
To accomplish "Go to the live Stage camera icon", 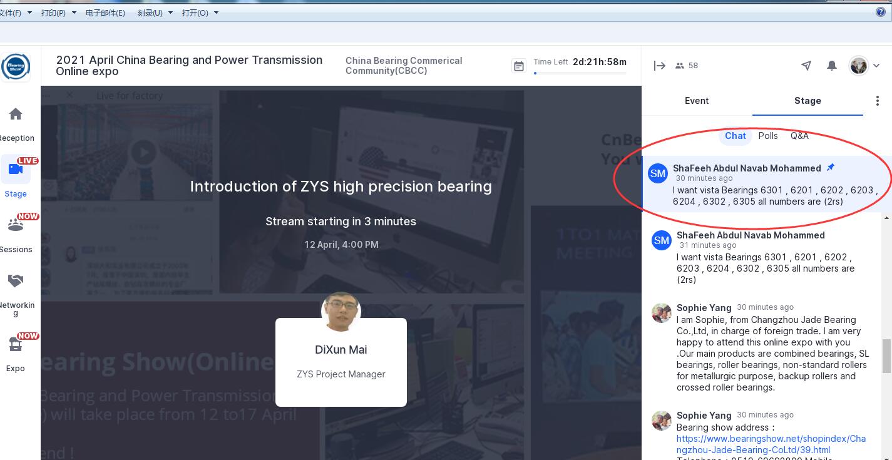I will coord(16,169).
